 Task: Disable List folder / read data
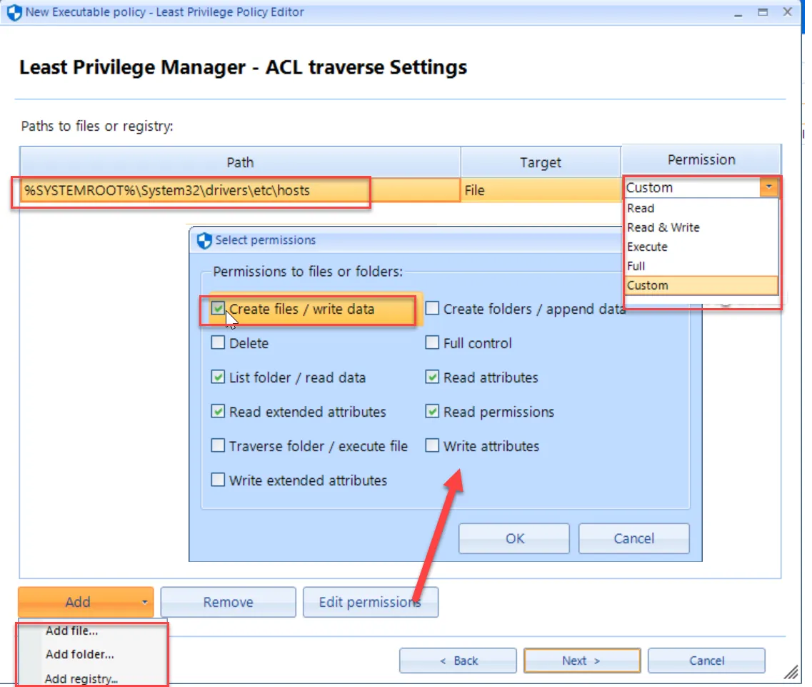click(x=218, y=377)
